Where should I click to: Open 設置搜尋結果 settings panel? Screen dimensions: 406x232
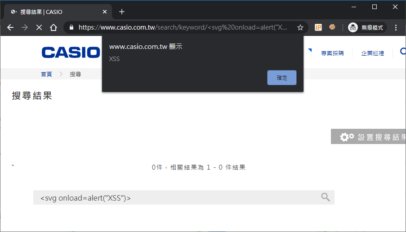point(368,137)
